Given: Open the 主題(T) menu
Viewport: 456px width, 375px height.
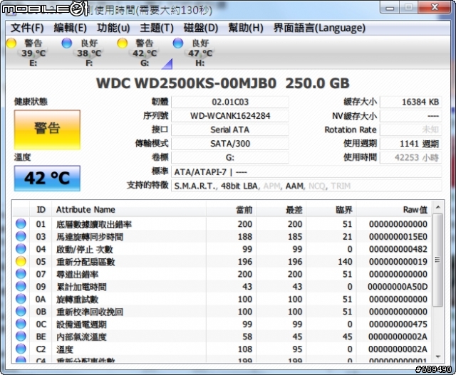Looking at the screenshot, I should tap(157, 28).
